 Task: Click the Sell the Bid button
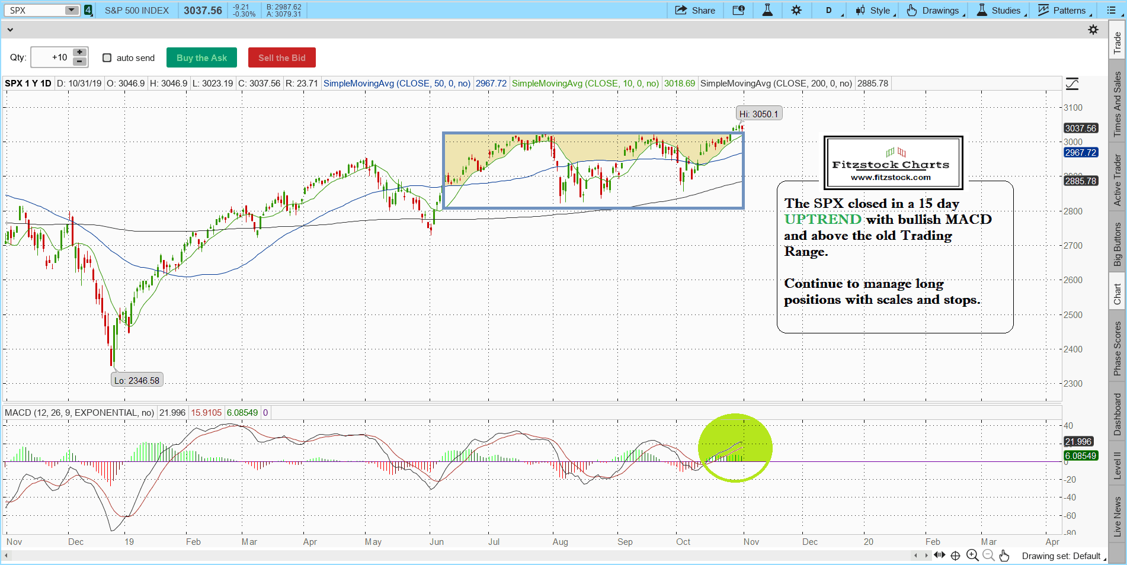coord(281,58)
